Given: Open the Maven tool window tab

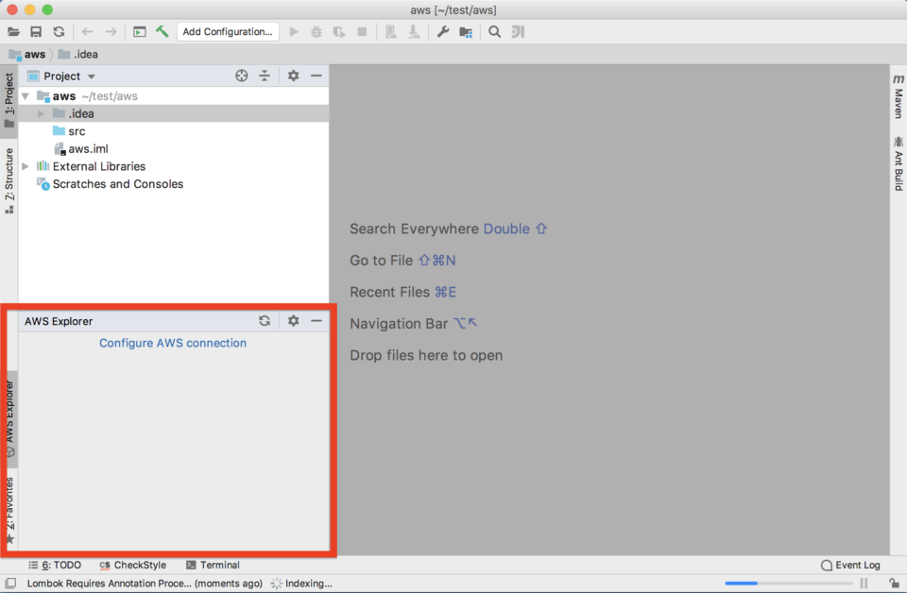Looking at the screenshot, I should [898, 96].
